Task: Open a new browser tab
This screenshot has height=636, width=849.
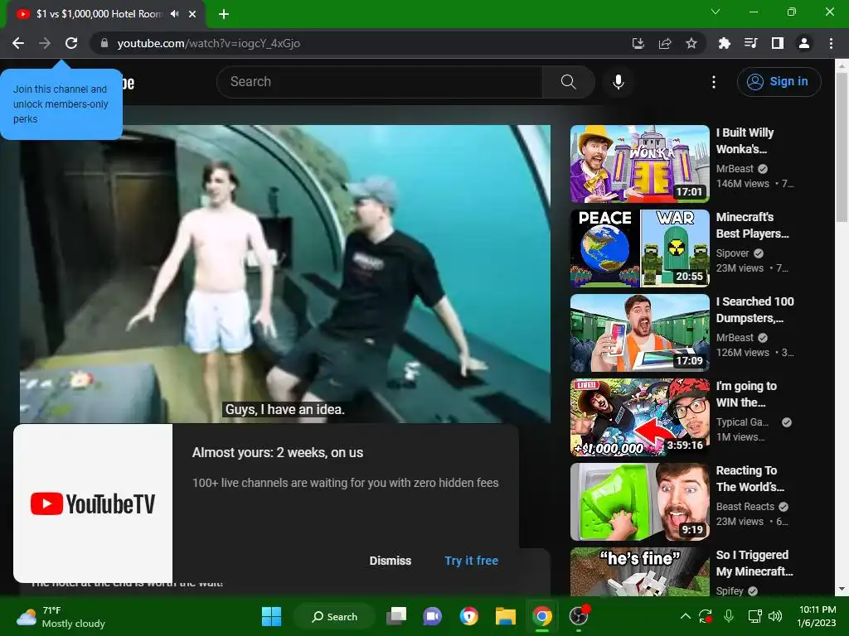Action: [224, 14]
